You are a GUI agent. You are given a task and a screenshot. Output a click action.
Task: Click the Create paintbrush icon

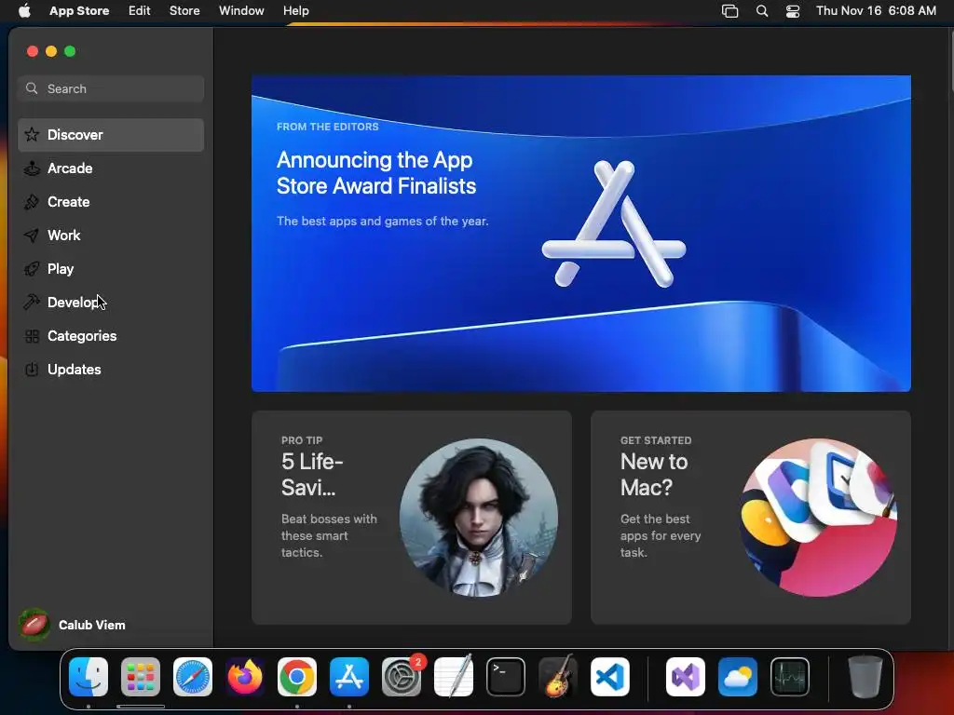(x=32, y=202)
